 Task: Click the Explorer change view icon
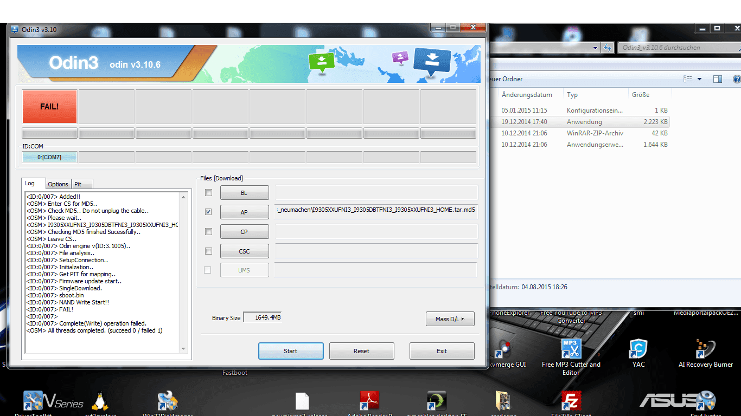point(688,79)
